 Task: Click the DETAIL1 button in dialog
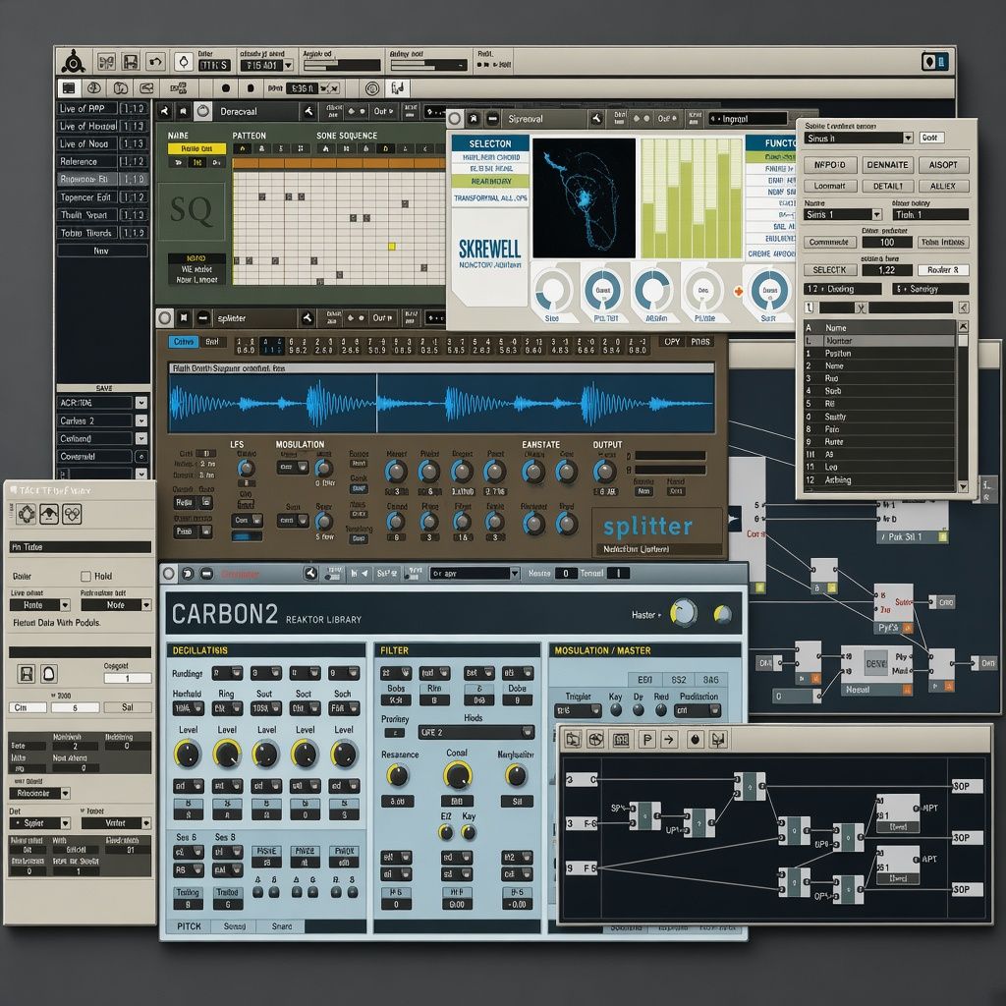click(x=887, y=186)
